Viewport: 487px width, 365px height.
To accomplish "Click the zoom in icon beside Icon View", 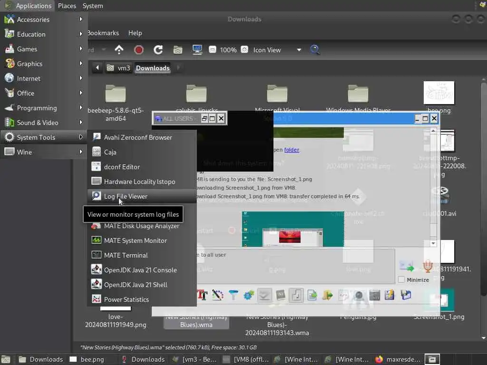I will click(x=244, y=49).
